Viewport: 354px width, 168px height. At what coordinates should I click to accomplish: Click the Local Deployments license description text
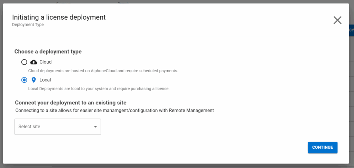pos(99,88)
